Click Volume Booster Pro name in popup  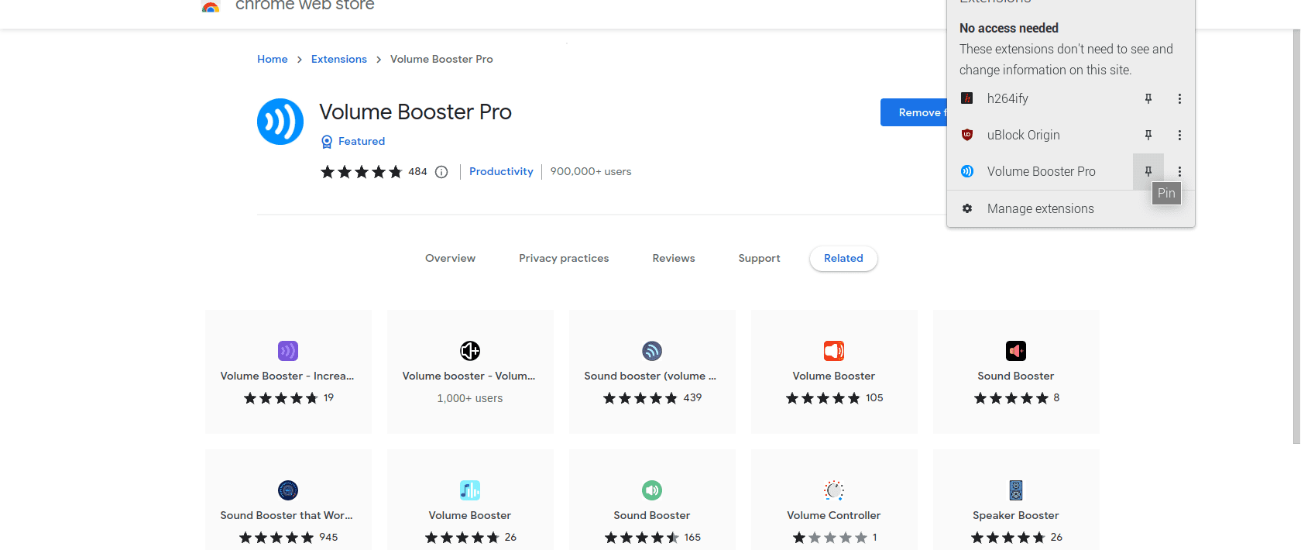[x=1042, y=171]
